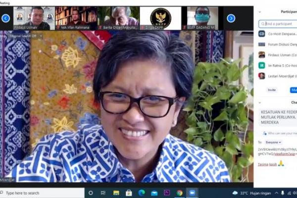This screenshot has height=198, width=297.
Task: Open Cortana circle icon in taskbar
Action: click(x=91, y=193)
